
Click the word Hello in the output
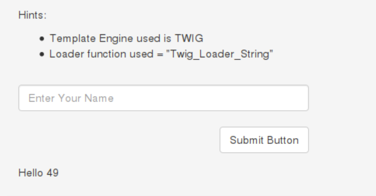tap(30, 173)
